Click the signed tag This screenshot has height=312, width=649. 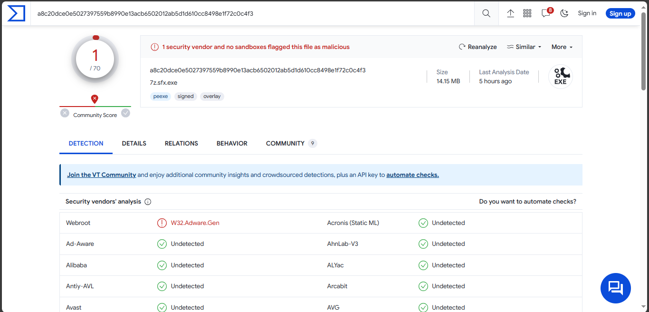pyautogui.click(x=185, y=96)
